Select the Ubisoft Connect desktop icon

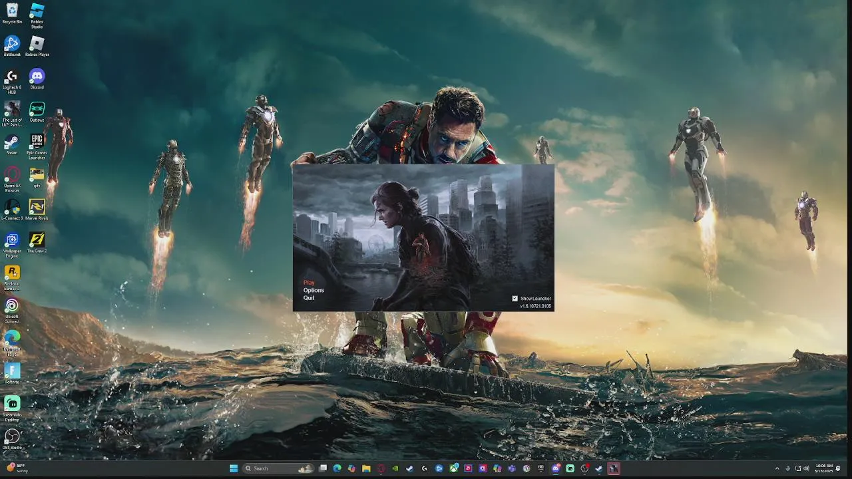click(12, 309)
